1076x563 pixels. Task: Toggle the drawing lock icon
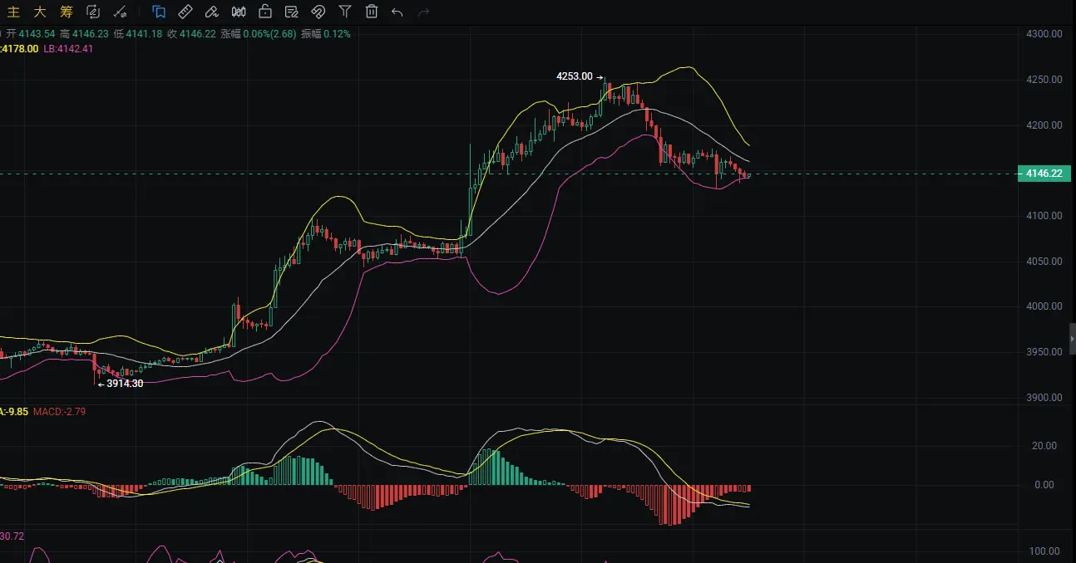pyautogui.click(x=265, y=12)
